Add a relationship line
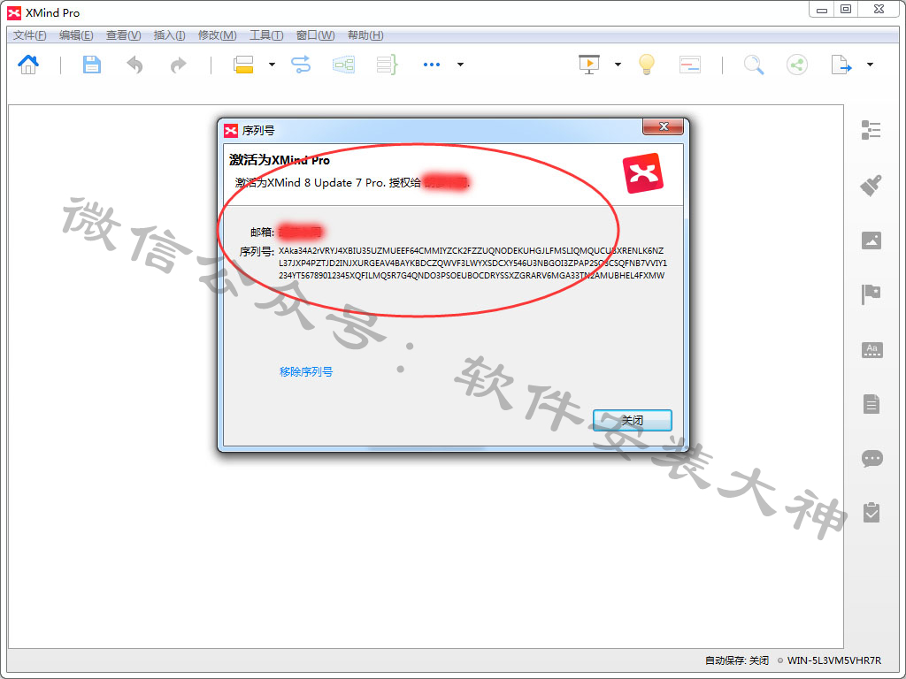Viewport: 906px width, 679px height. [x=301, y=65]
